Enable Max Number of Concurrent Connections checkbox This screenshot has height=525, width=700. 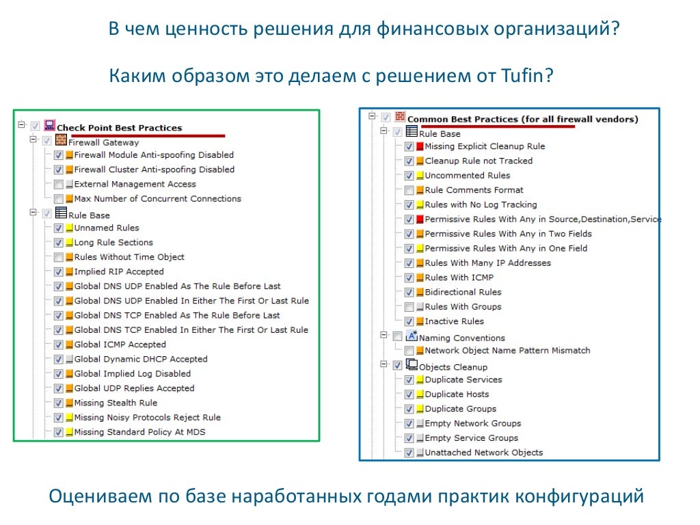59,199
